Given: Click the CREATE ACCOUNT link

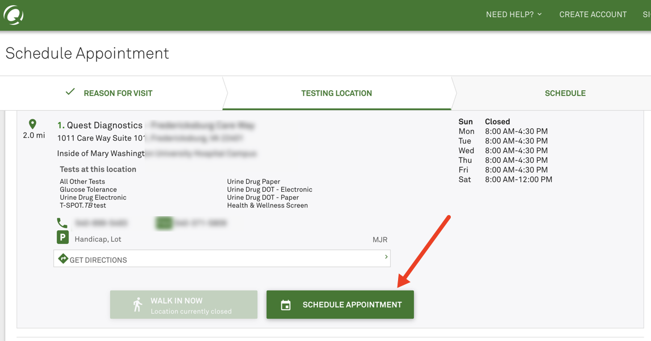Looking at the screenshot, I should [x=593, y=14].
